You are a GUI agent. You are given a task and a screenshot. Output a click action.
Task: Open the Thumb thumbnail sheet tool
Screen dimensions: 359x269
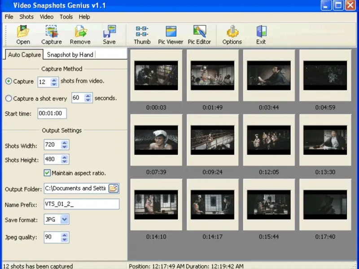142,35
